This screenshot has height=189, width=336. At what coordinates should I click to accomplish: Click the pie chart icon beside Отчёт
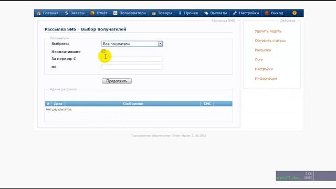pos(92,13)
